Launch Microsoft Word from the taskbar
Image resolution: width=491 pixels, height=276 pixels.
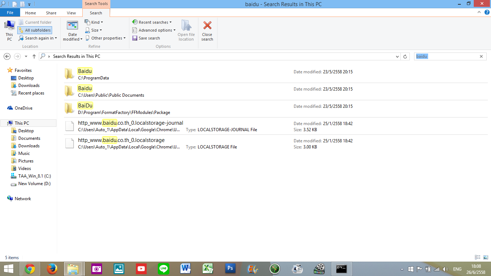click(186, 269)
